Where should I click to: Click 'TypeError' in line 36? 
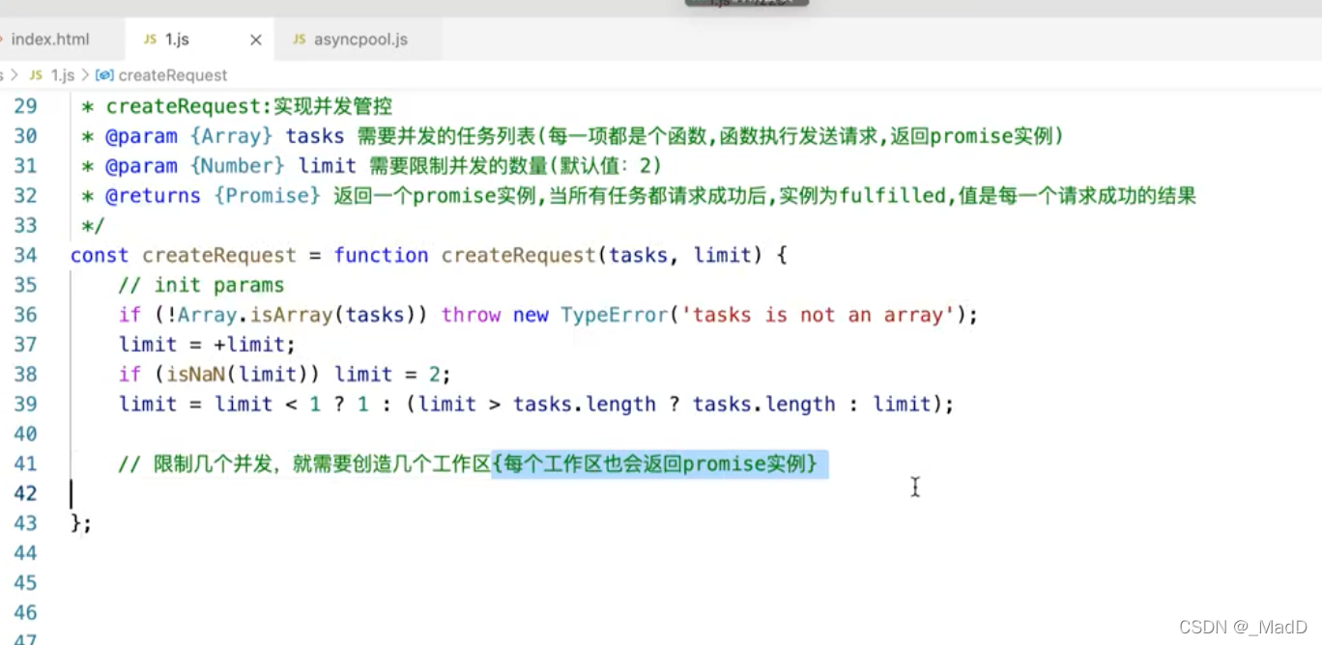click(x=614, y=315)
